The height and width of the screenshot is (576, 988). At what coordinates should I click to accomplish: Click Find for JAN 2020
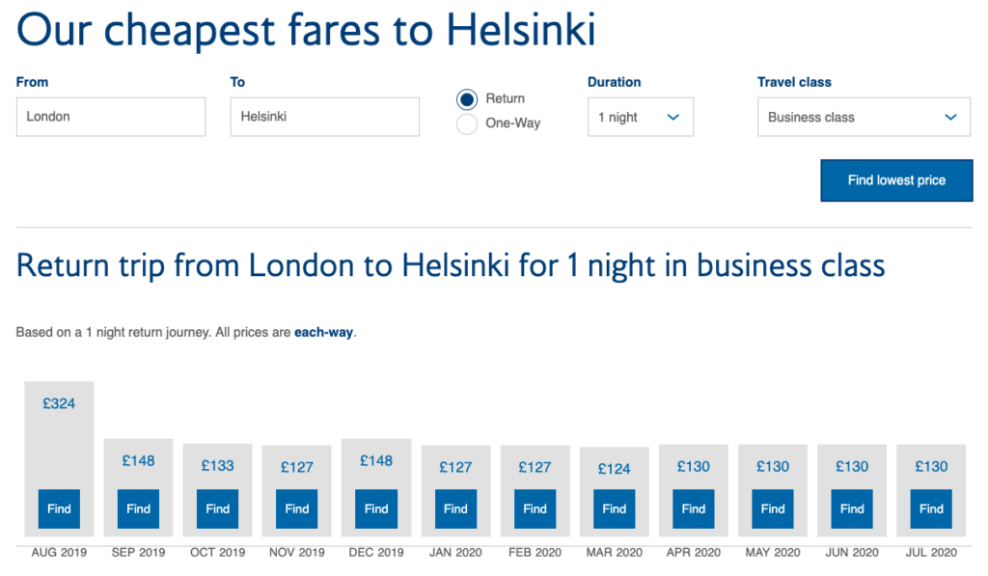pyautogui.click(x=455, y=508)
